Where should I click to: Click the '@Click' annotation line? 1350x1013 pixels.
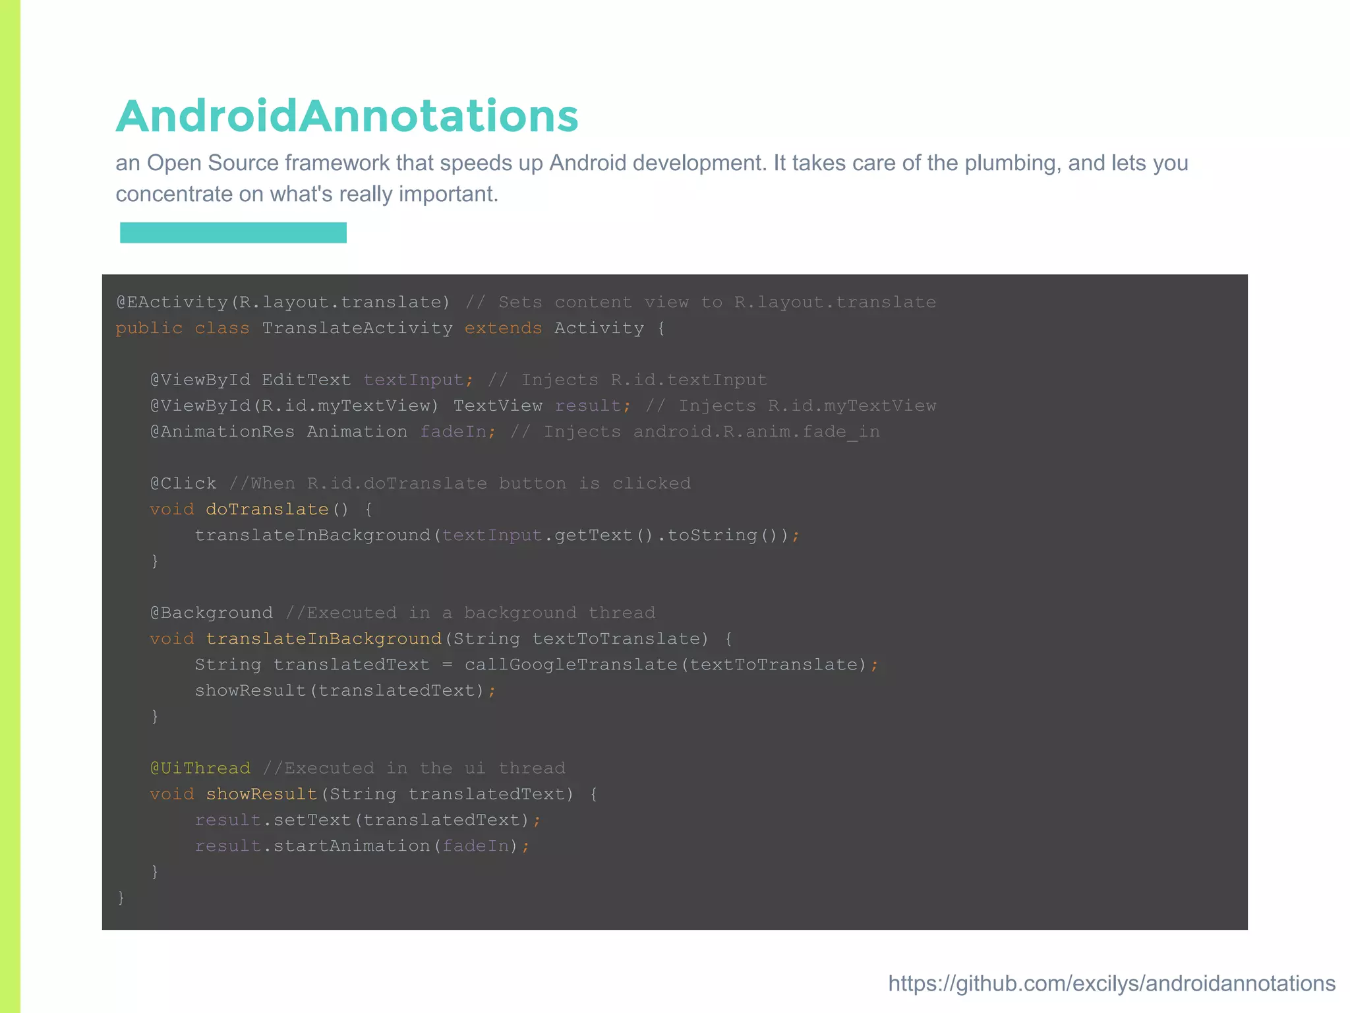pyautogui.click(x=420, y=483)
